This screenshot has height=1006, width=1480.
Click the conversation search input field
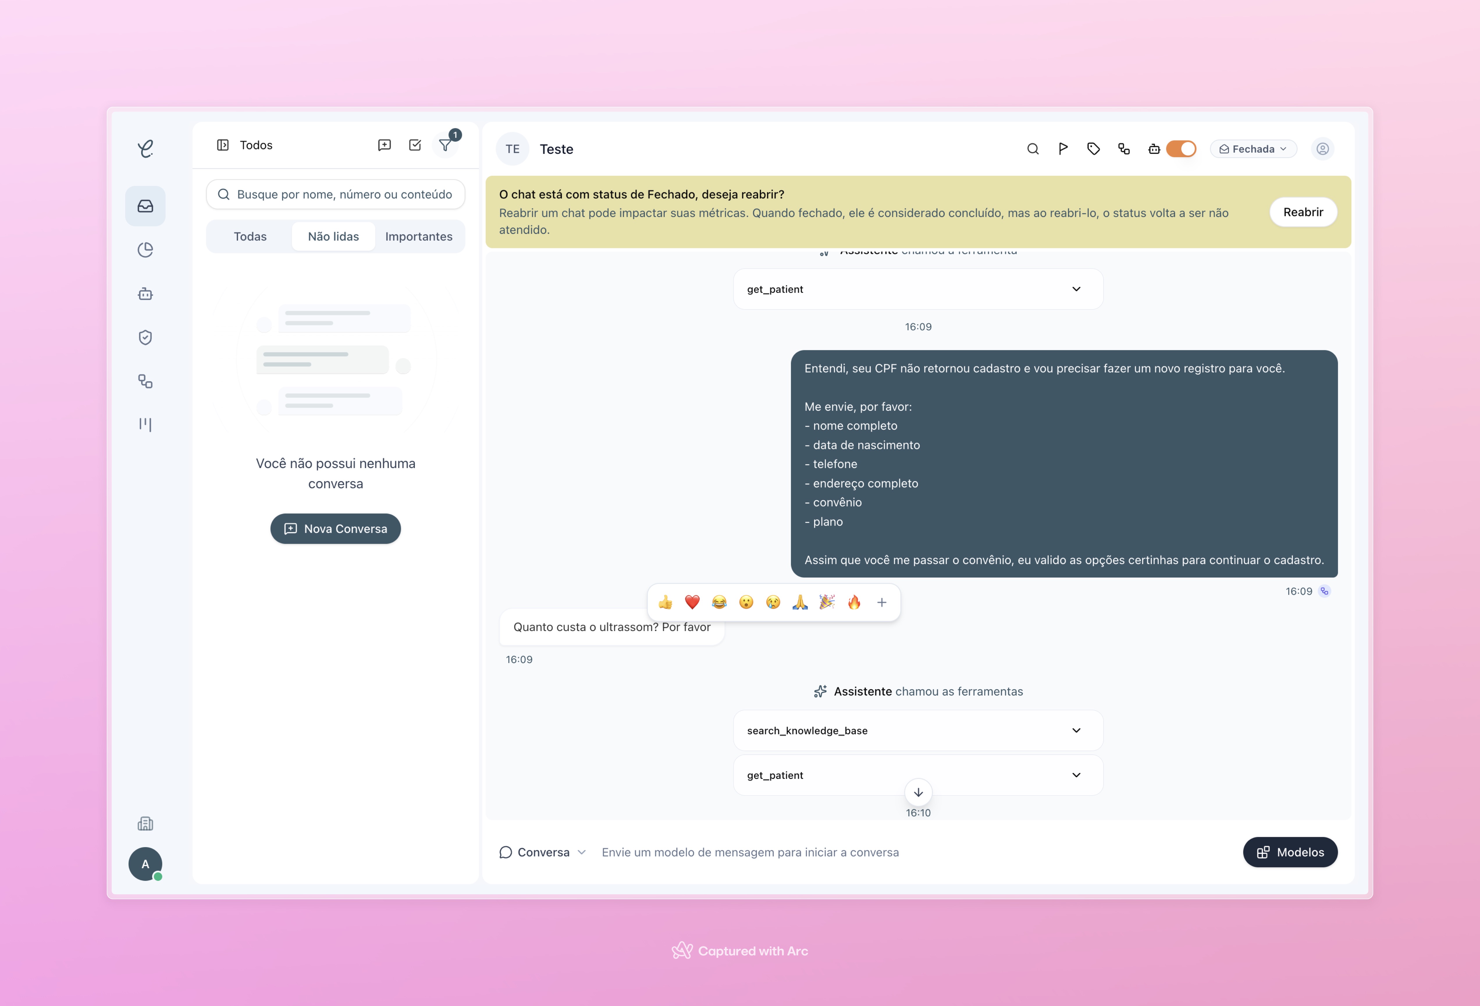[344, 194]
